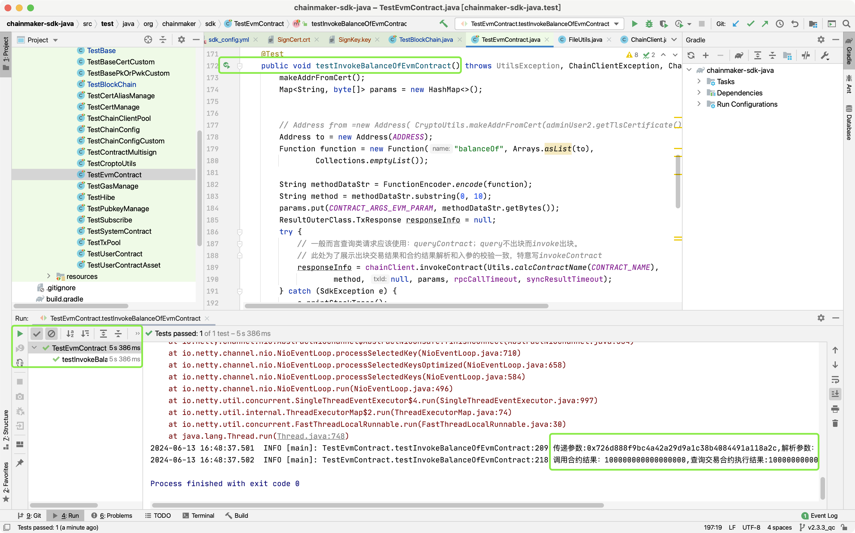Toggle Show Ignored tests button
855x533 pixels.
coord(51,333)
